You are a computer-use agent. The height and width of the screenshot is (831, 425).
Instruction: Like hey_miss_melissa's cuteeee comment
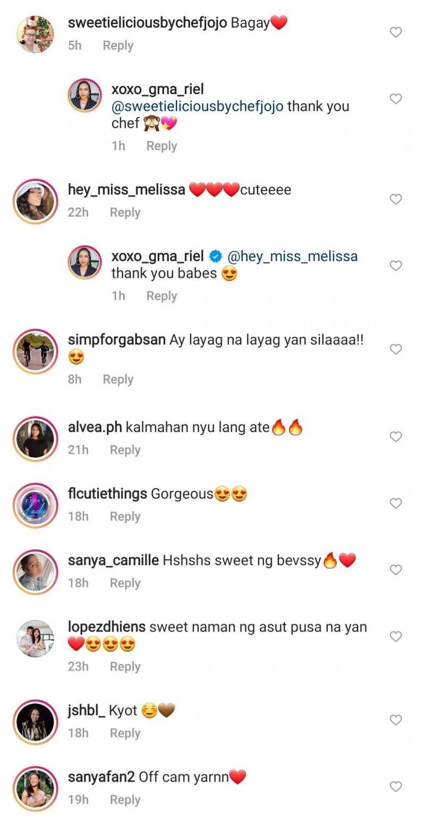coord(395,199)
